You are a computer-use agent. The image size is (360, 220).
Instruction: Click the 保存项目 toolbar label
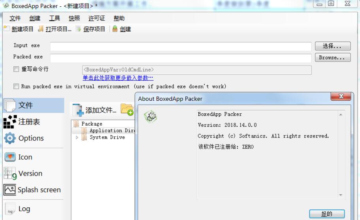click(x=94, y=29)
